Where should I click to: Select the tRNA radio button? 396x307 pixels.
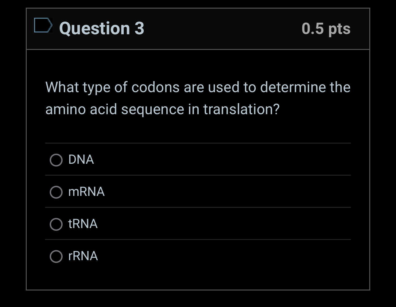click(x=56, y=225)
